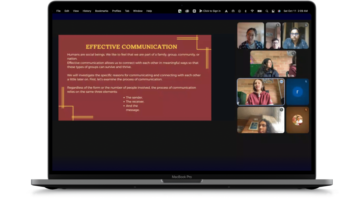The height and width of the screenshot is (198, 353).
Task: Open the Wi-Fi status menu
Action: click(252, 11)
